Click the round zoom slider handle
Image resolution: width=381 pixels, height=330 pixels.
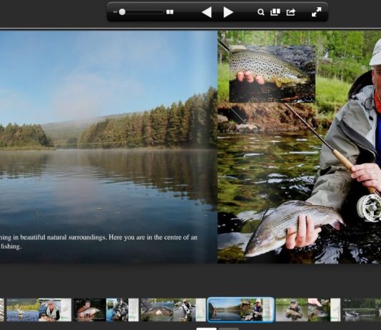(122, 12)
